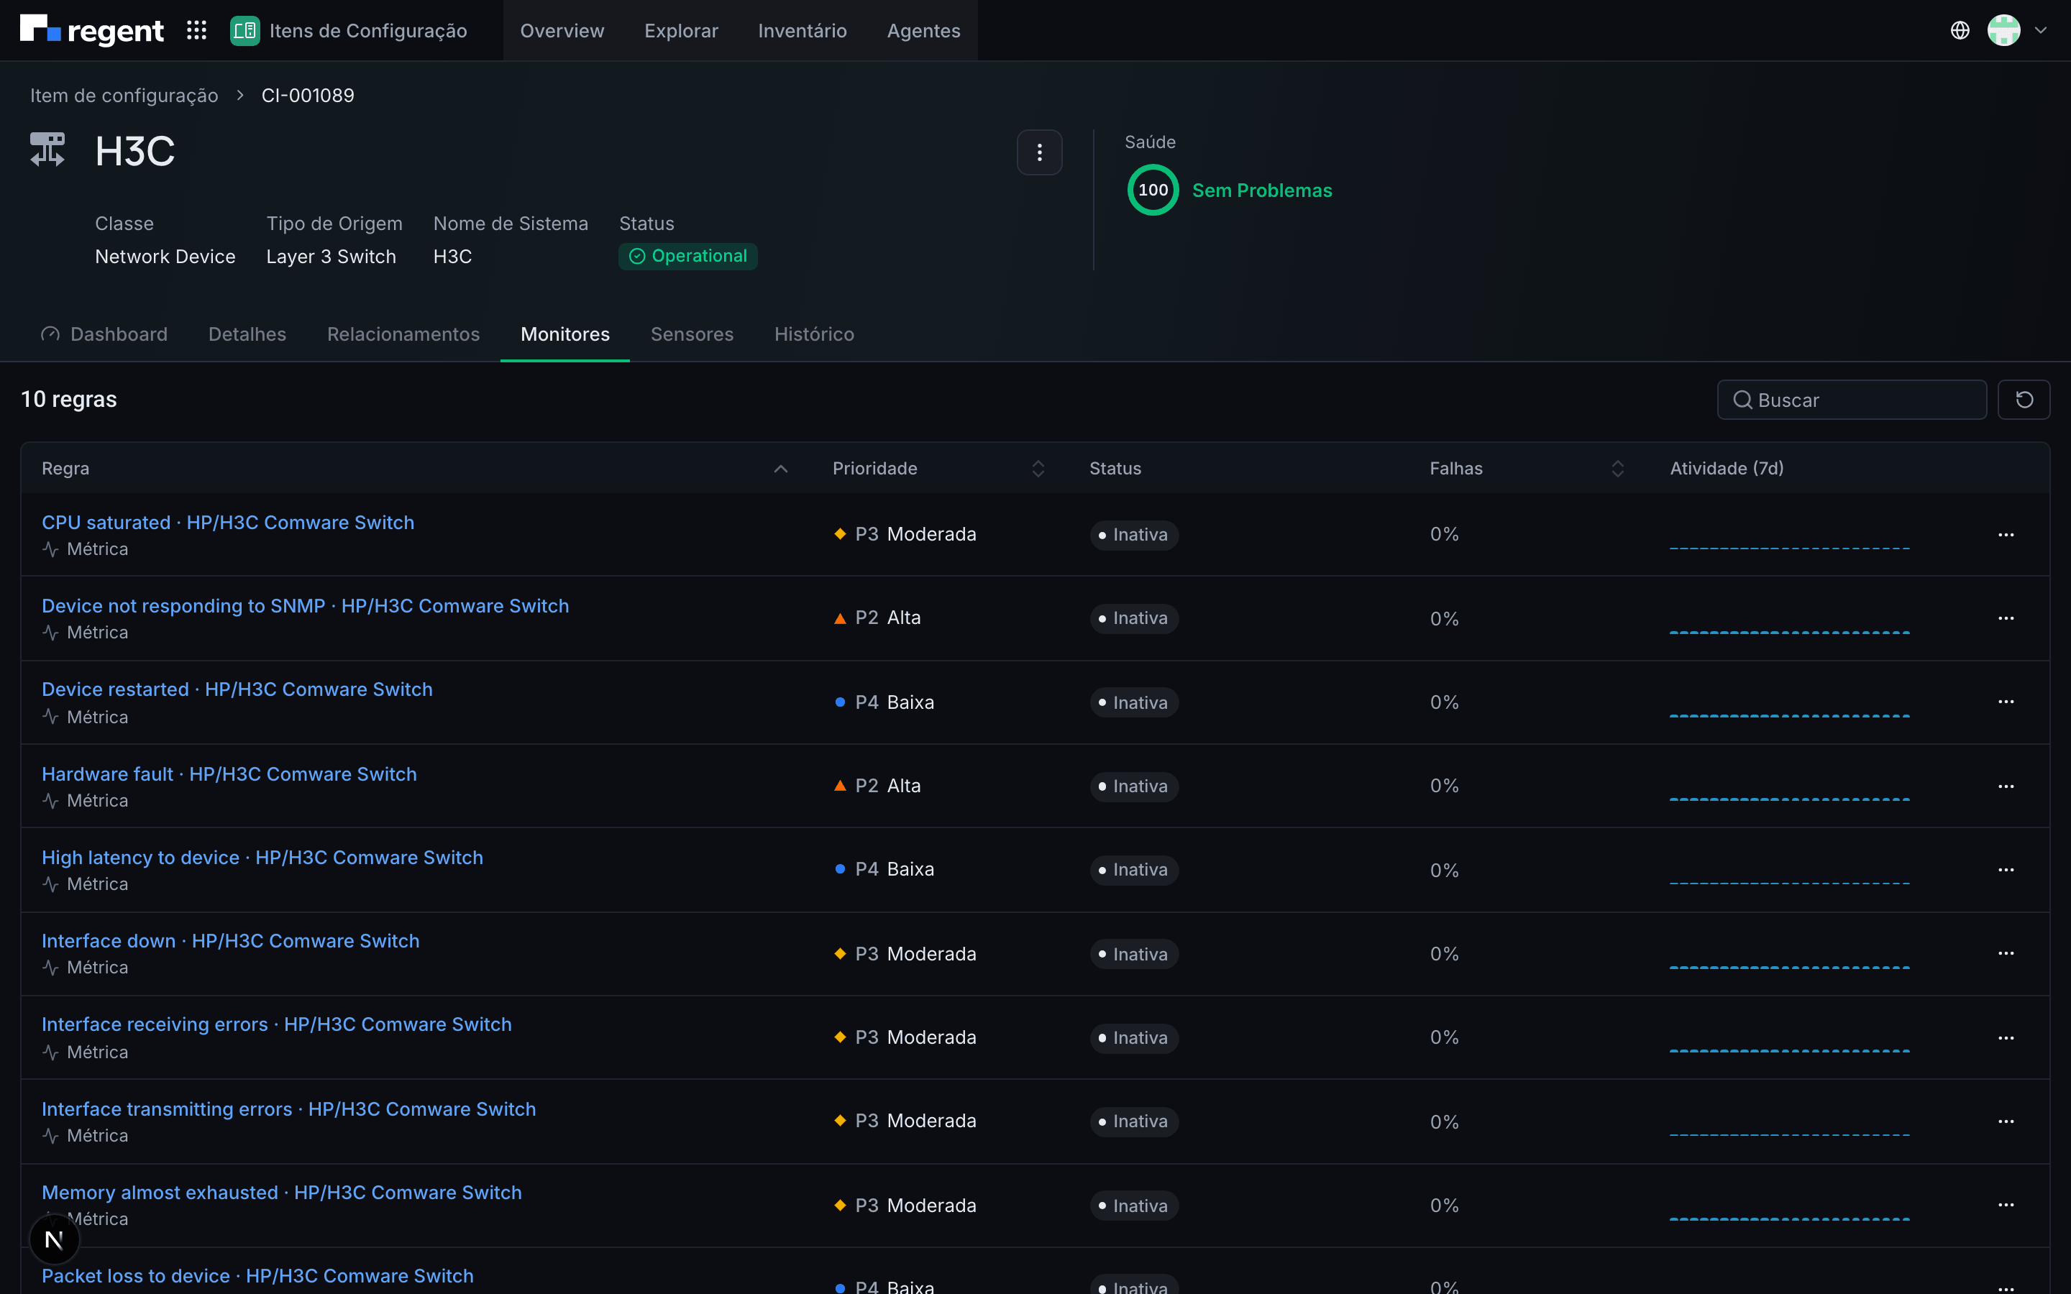Open H3C kebab options menu
2071x1294 pixels.
(1039, 152)
